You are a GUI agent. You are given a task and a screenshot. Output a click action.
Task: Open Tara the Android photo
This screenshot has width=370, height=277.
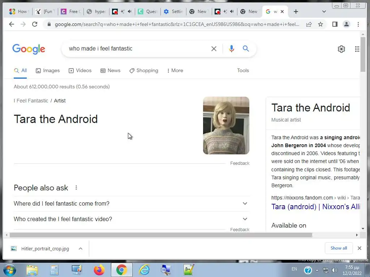click(x=226, y=126)
